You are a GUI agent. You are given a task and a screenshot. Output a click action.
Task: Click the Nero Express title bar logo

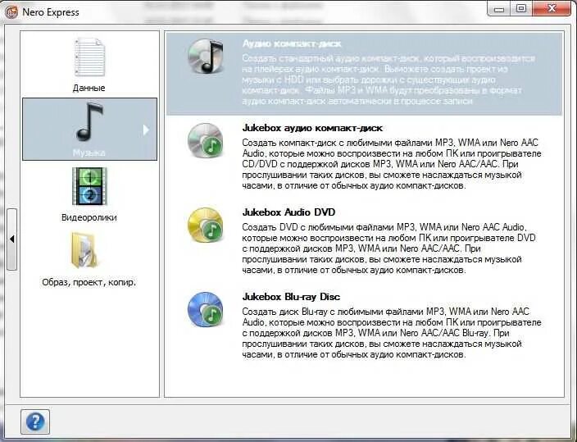[x=11, y=12]
